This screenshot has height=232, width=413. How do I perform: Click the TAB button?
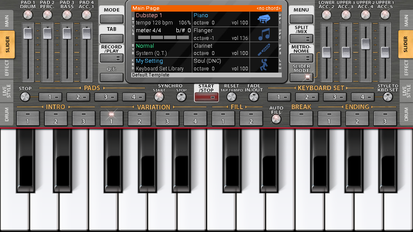point(111,39)
